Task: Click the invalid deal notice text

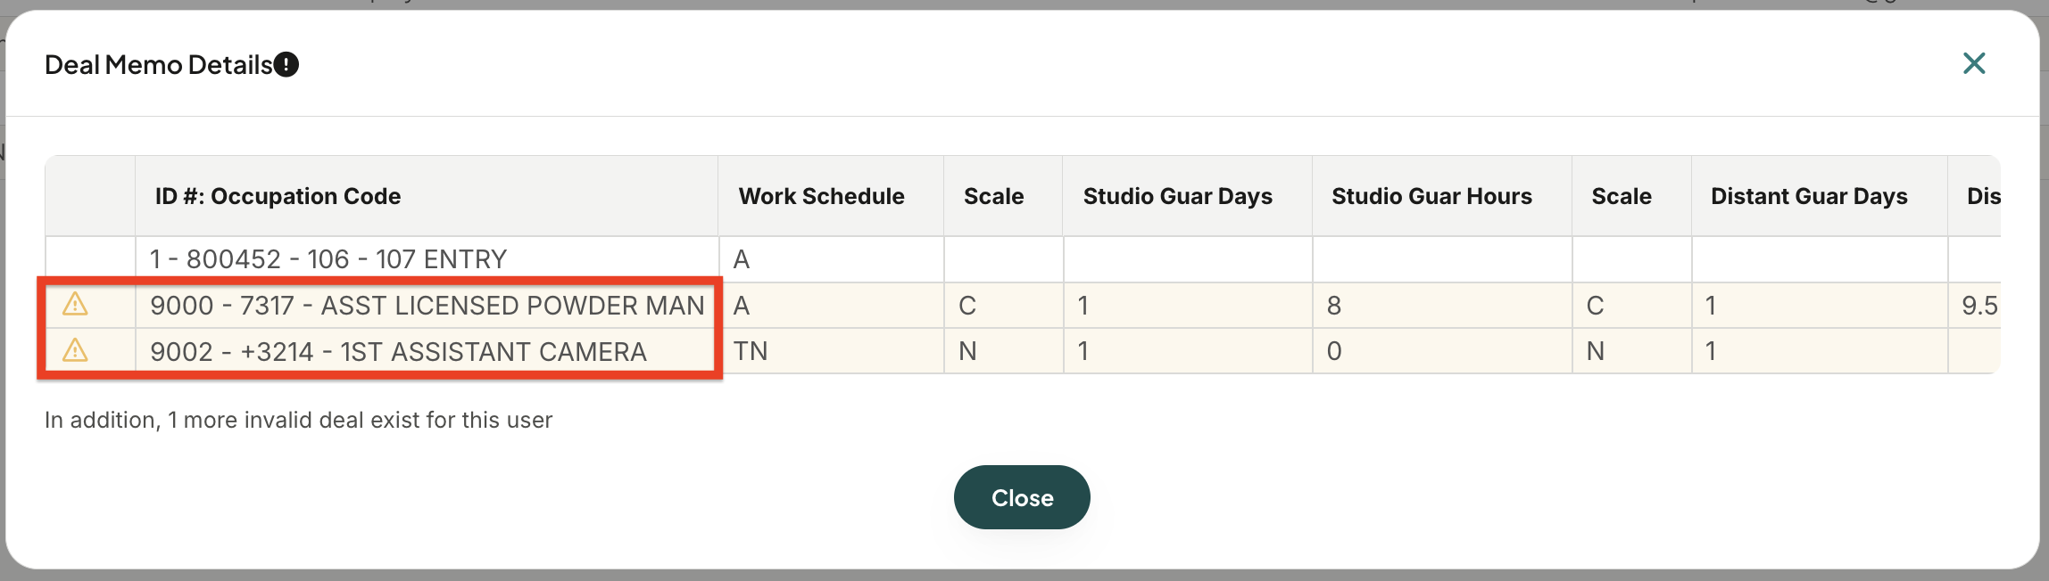Action: [298, 420]
